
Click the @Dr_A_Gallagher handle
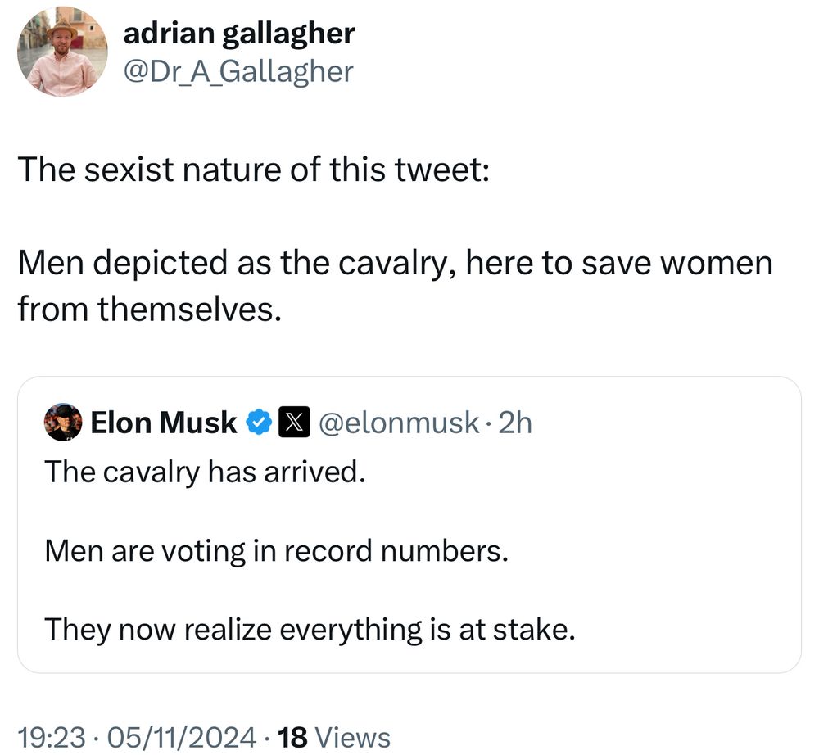pyautogui.click(x=238, y=71)
